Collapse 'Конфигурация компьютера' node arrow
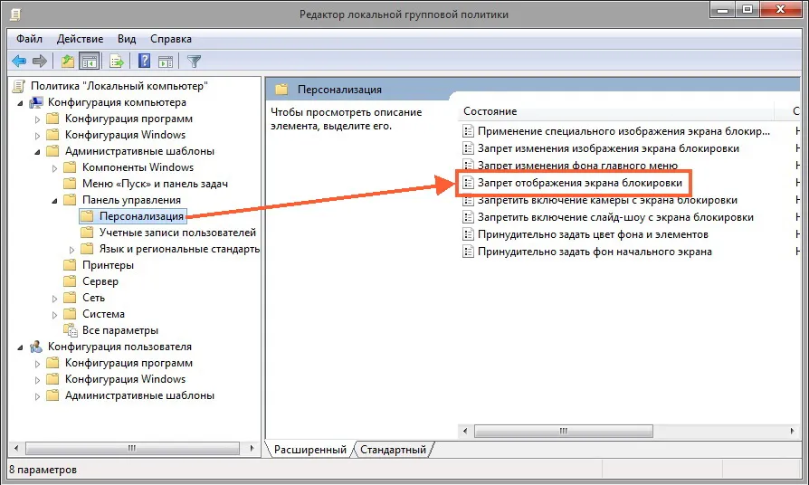 point(20,103)
